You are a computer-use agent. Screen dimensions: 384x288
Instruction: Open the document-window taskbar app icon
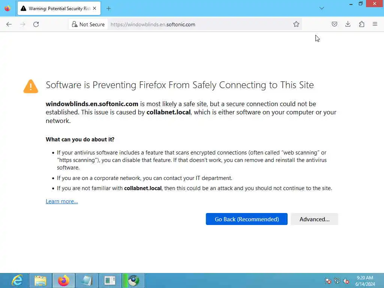pos(110,280)
